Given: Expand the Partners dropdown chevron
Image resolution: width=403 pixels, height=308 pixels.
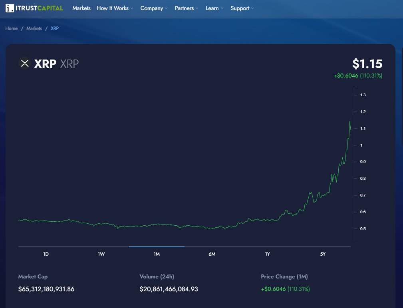Looking at the screenshot, I should [x=197, y=8].
